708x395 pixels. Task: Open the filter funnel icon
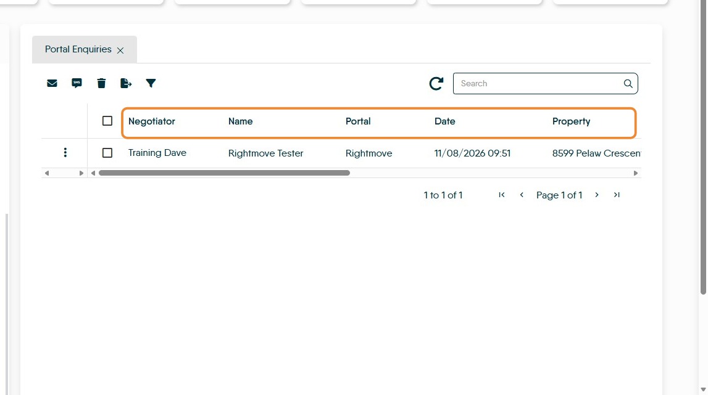(151, 83)
